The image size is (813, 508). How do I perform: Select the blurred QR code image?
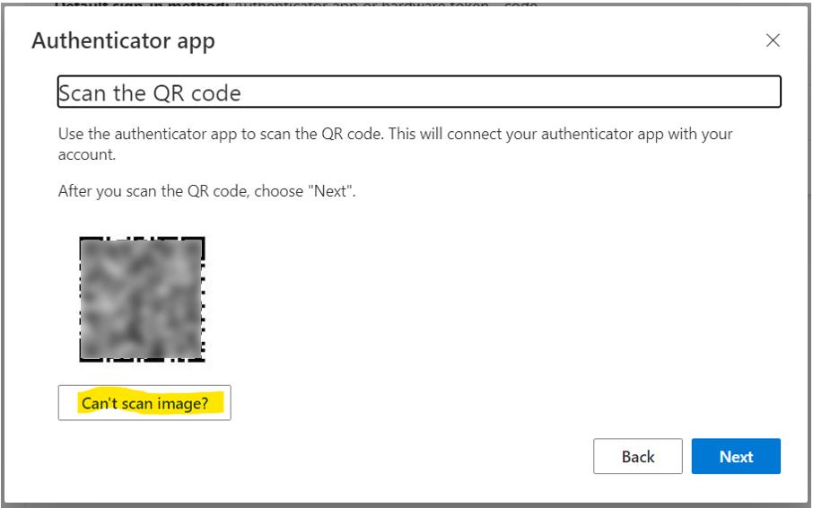pyautogui.click(x=142, y=299)
